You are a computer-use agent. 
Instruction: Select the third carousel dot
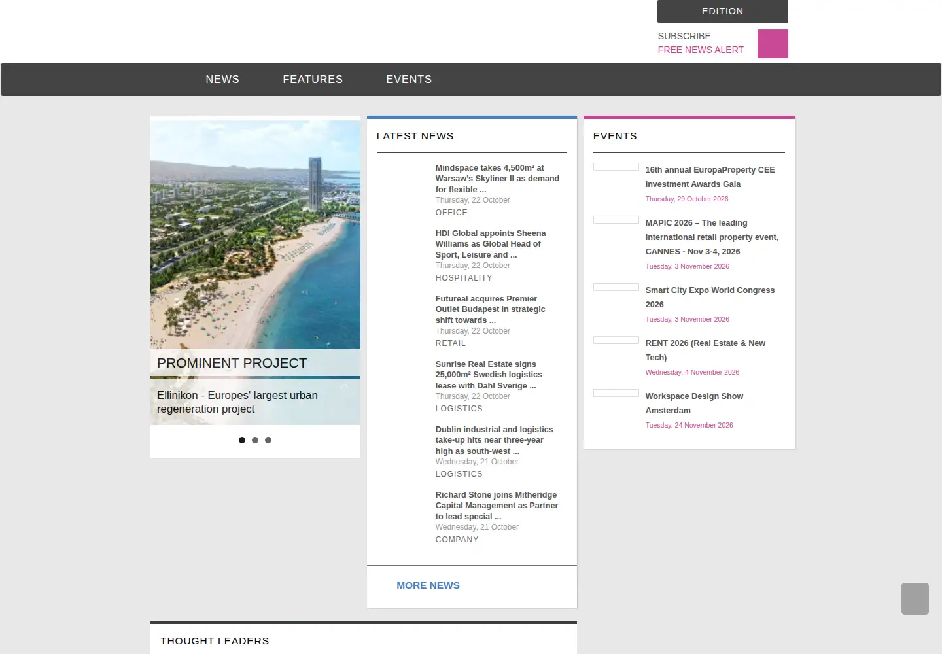pyautogui.click(x=268, y=440)
